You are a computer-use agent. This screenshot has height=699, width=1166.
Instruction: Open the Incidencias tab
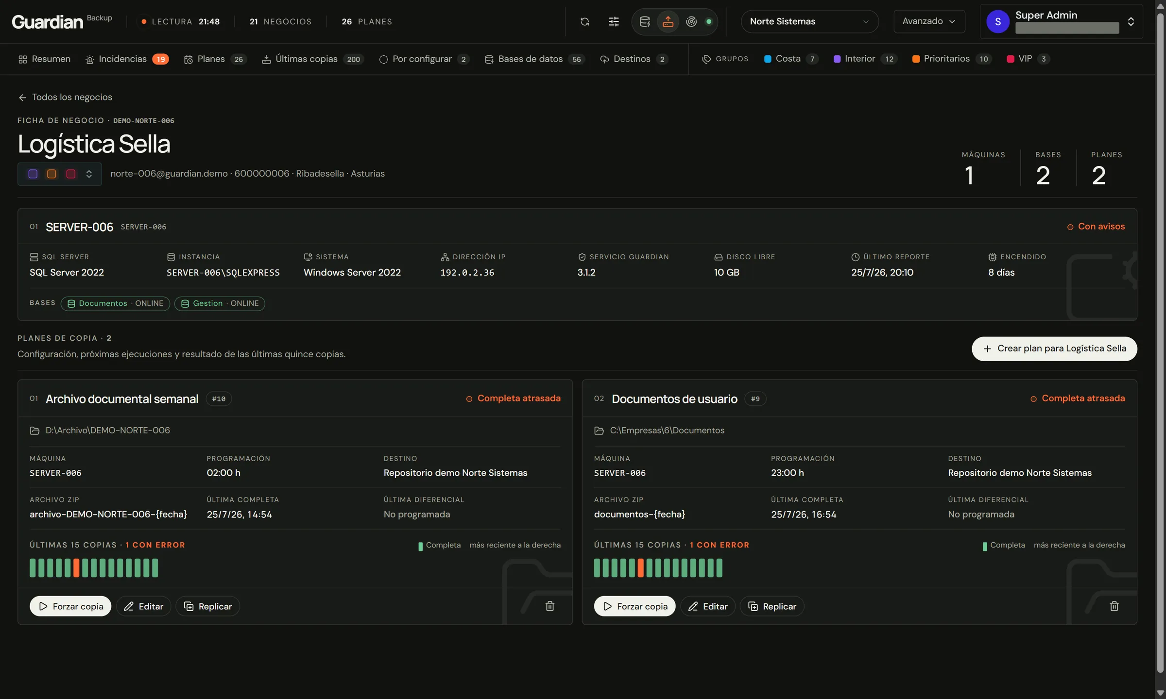click(127, 59)
